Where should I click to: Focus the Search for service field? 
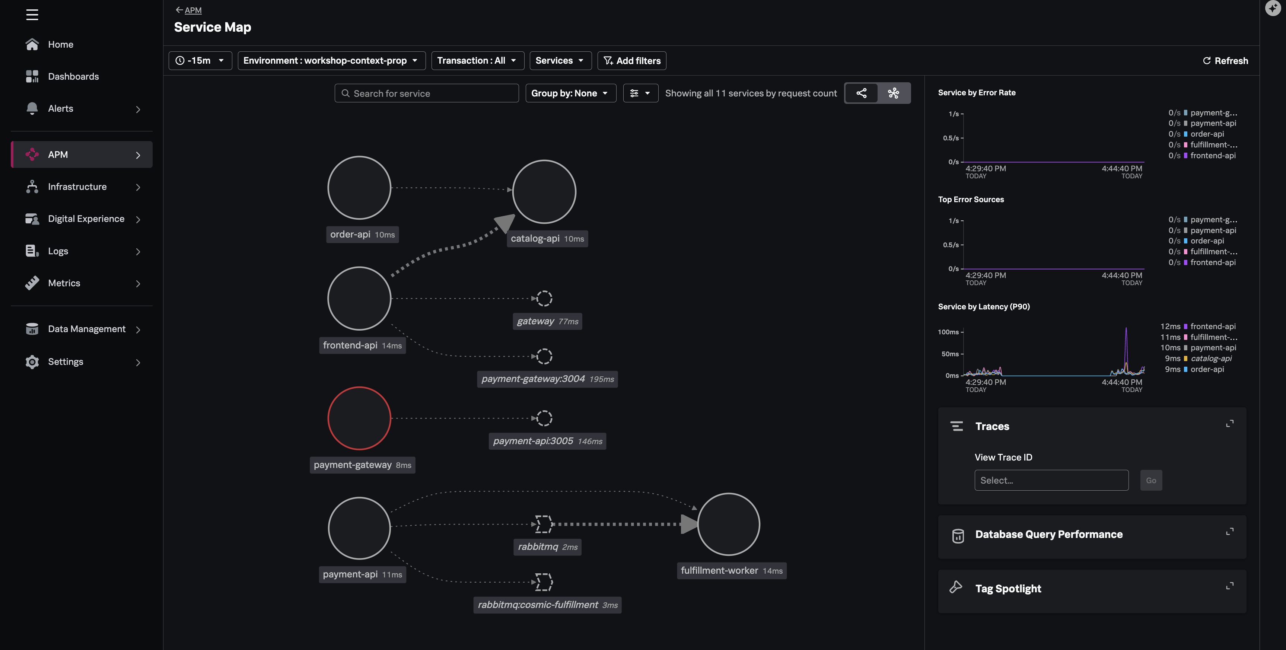click(x=427, y=93)
